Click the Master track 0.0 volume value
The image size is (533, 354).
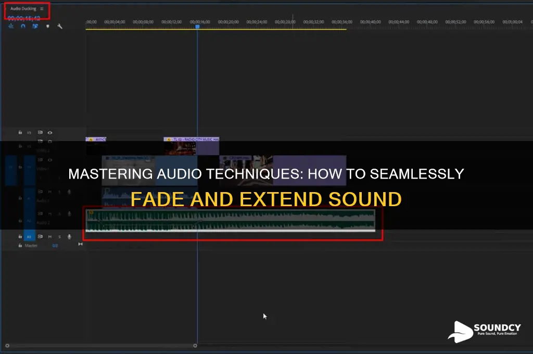[x=55, y=246]
